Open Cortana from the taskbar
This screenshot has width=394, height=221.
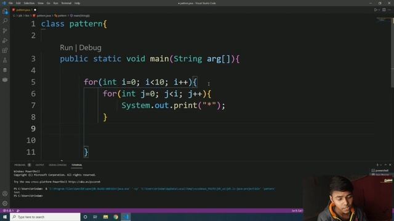point(86,217)
